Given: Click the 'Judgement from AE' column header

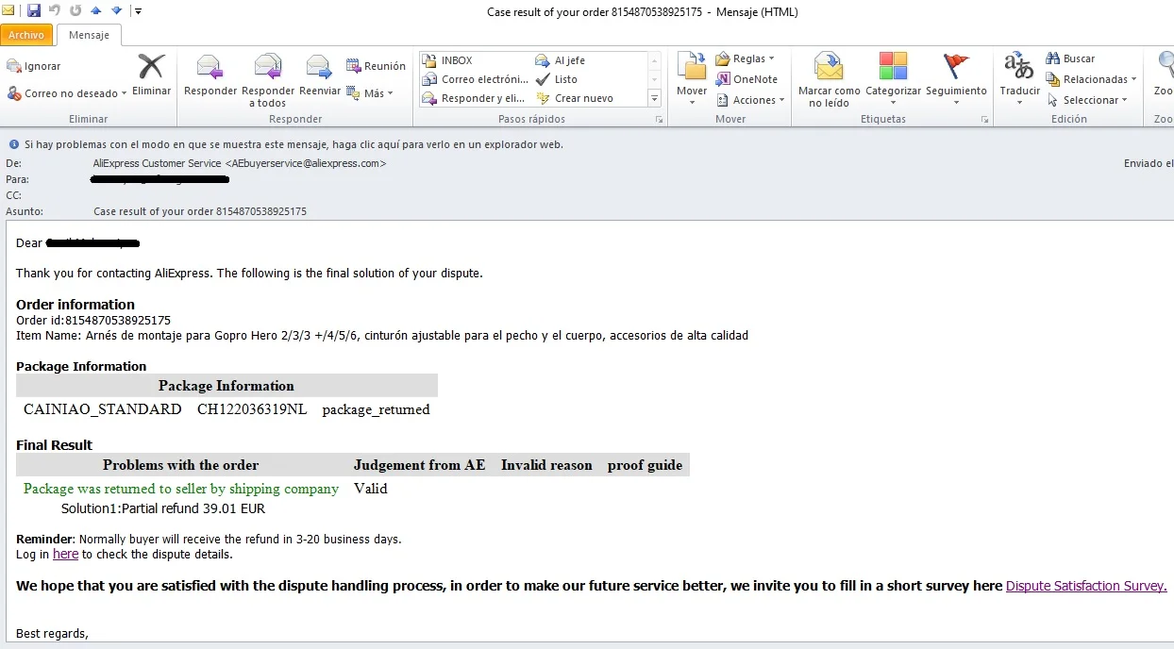Looking at the screenshot, I should click(x=420, y=465).
